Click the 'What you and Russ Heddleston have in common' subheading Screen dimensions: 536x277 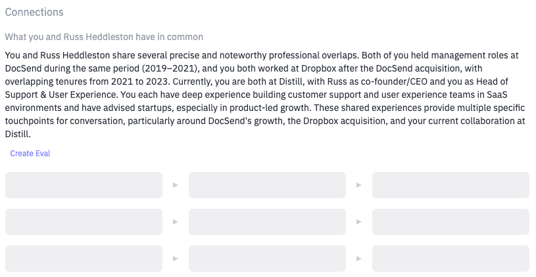[104, 37]
